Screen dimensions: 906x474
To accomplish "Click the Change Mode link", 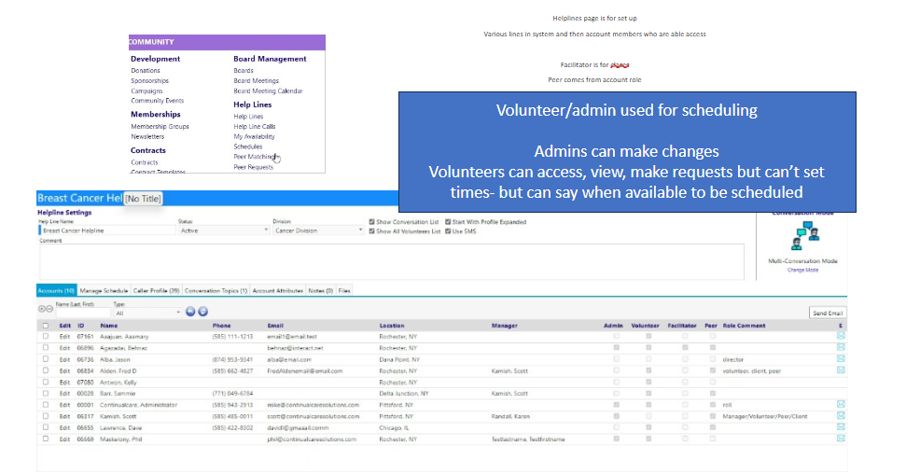I will pyautogui.click(x=802, y=270).
